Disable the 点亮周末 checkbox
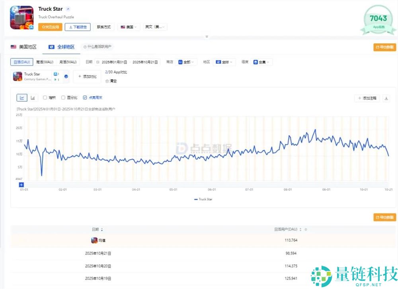Screen dimensions: 398x289 pos(85,97)
